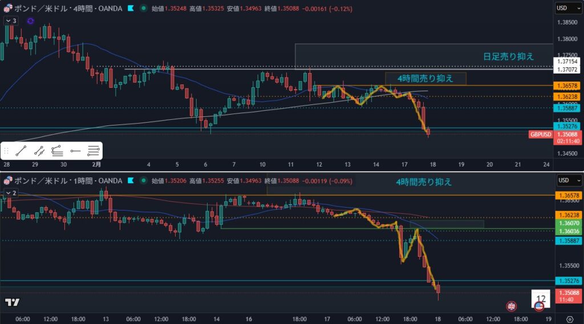Select the trend line drawing tool
The height and width of the screenshot is (324, 584).
pyautogui.click(x=21, y=151)
